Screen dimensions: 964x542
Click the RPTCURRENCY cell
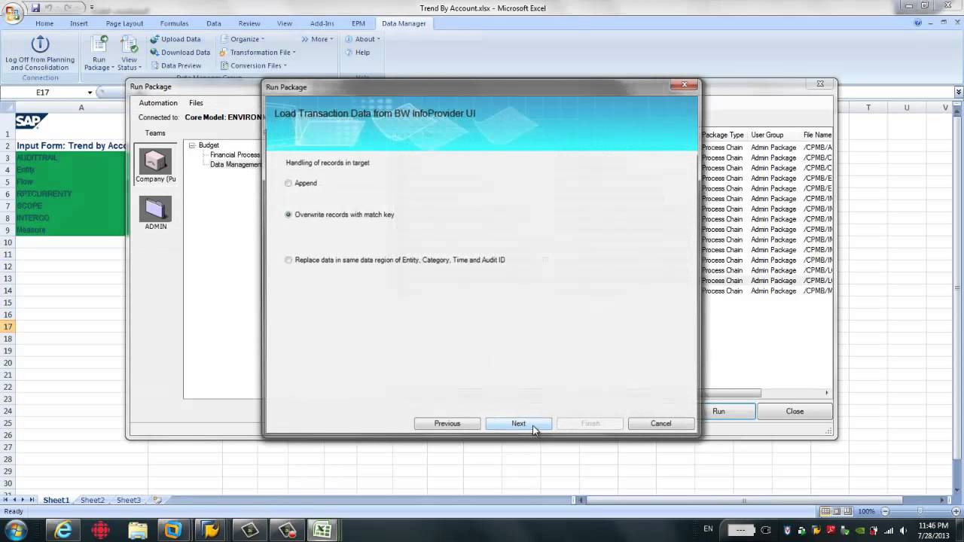(71, 194)
